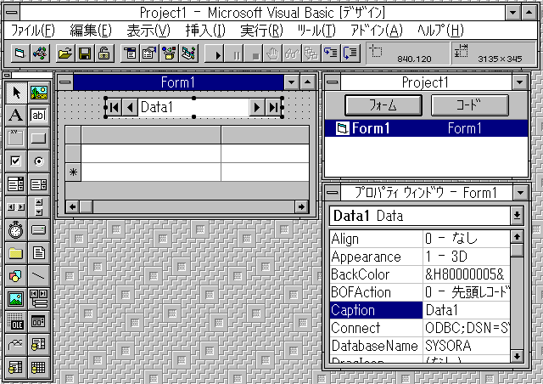Expand the Data1 object dropdown in properties window
Image resolution: width=543 pixels, height=384 pixels.
coord(517,216)
